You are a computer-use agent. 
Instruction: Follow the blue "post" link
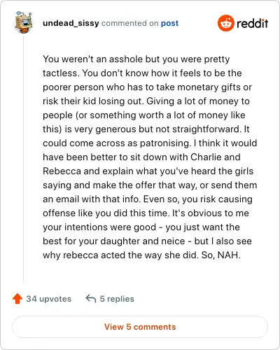[x=169, y=23]
